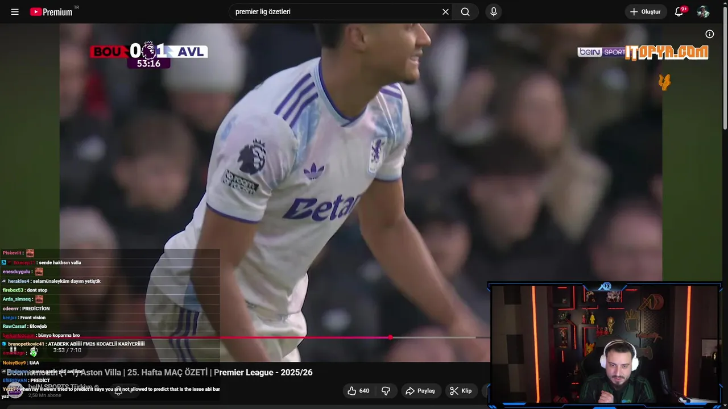Click chat message 'UAA' by NoisyBoy9

[34, 363]
